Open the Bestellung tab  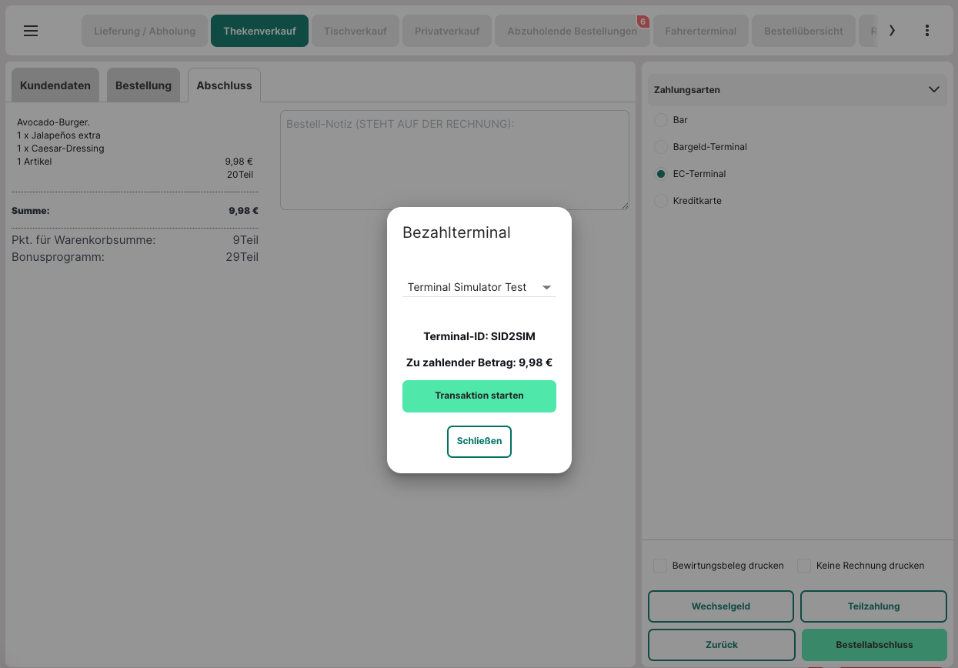(143, 85)
